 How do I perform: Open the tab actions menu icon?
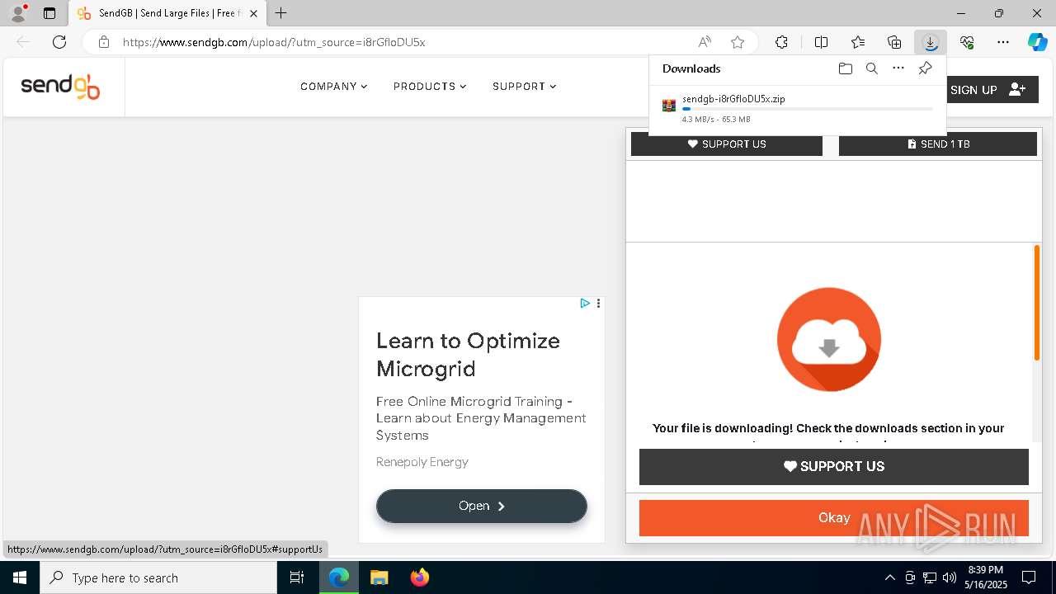pos(49,13)
